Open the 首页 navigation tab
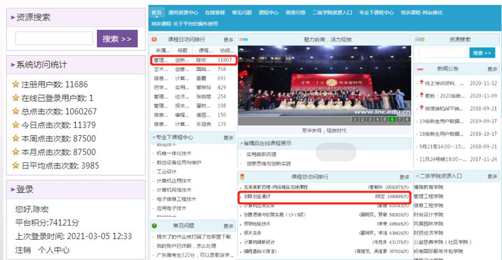Screen dimensions: 502x260 [x=157, y=12]
